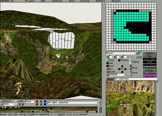
Task: Select the Door block type button
Action: pos(107,66)
